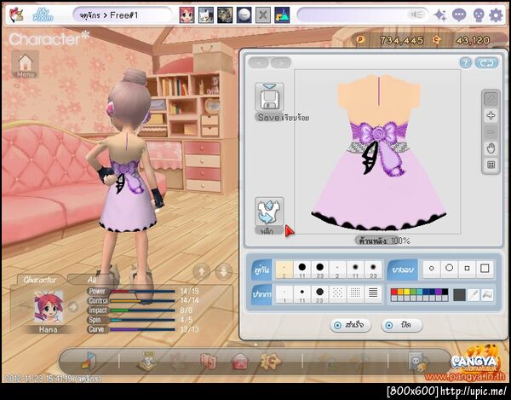This screenshot has width=511, height=400.
Task: Click the redo forward arrow in editor
Action: pyautogui.click(x=280, y=62)
